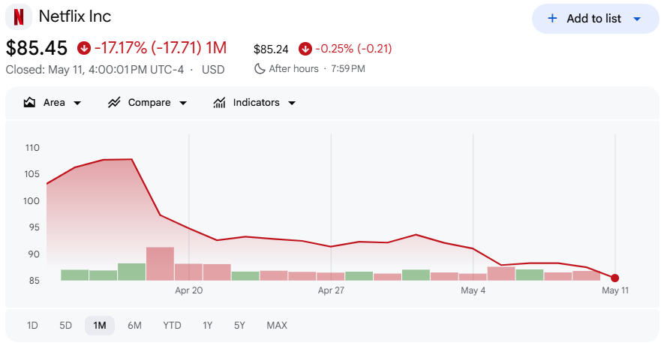
Task: Click the 90 y-axis label
Action: coord(33,254)
